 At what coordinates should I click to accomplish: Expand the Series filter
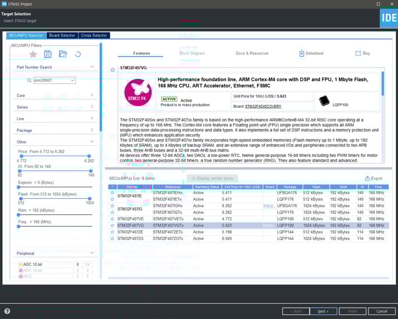coord(92,107)
